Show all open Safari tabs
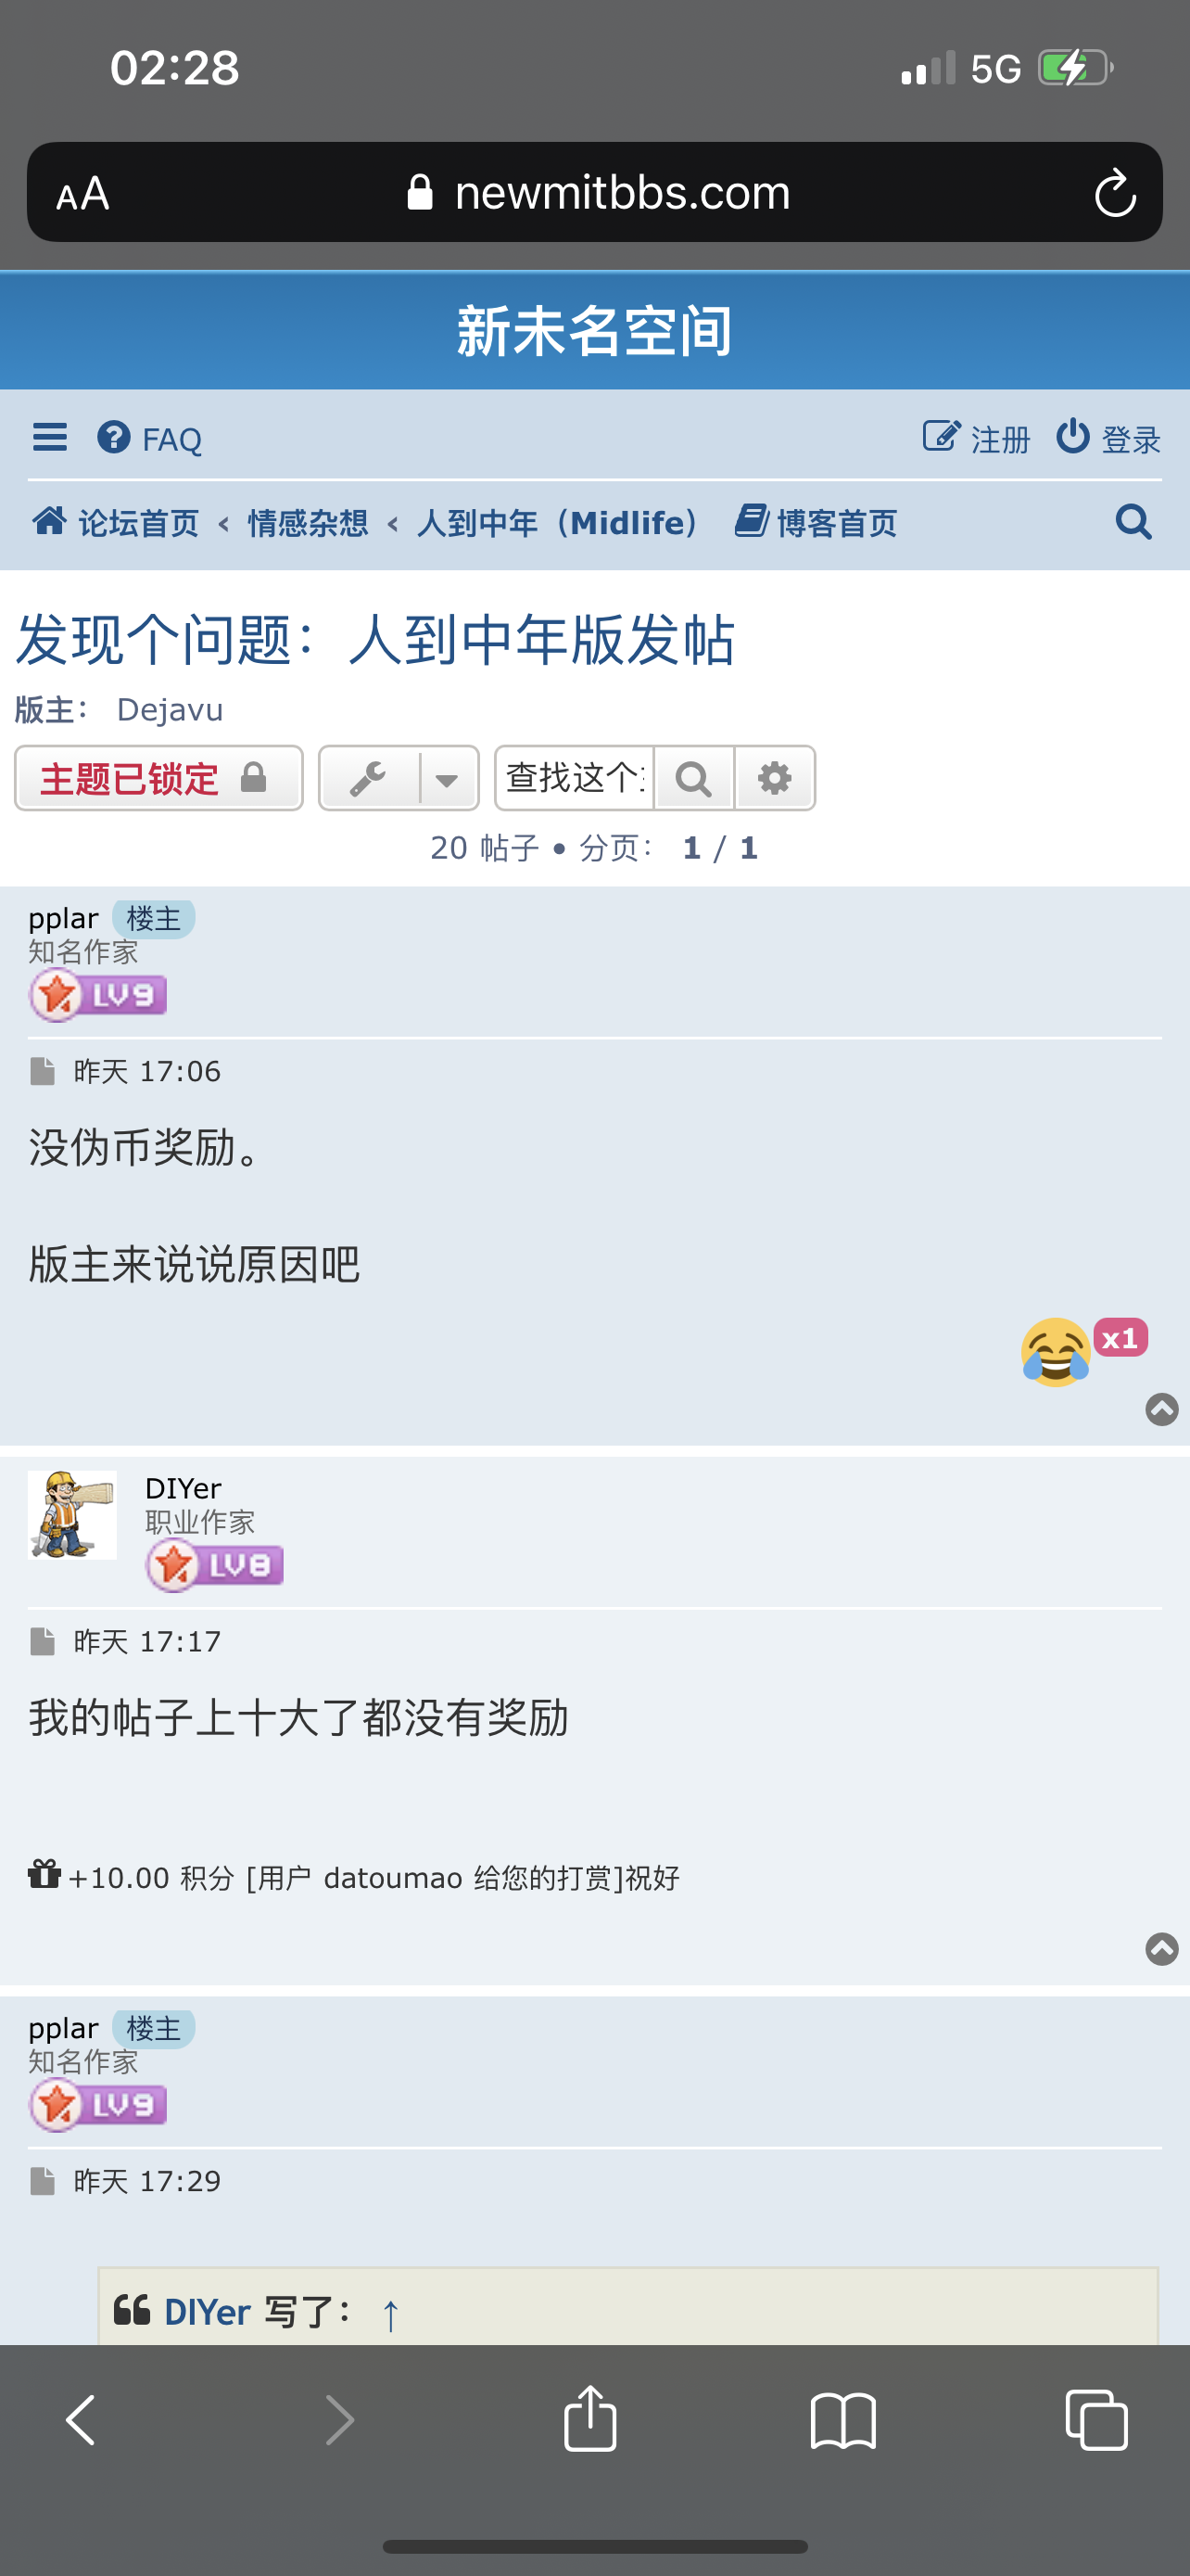The image size is (1190, 2576). [x=1096, y=2419]
